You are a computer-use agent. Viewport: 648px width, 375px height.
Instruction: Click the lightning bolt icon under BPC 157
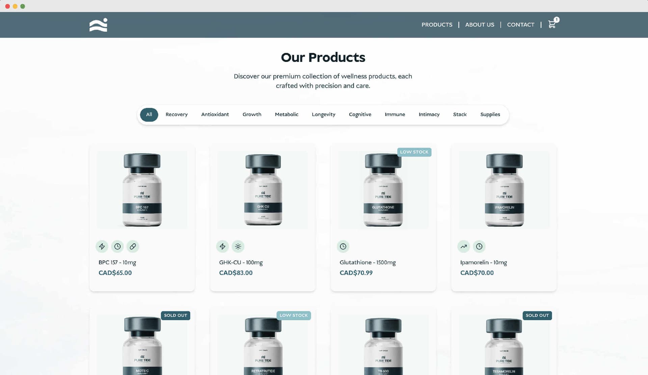pyautogui.click(x=102, y=246)
